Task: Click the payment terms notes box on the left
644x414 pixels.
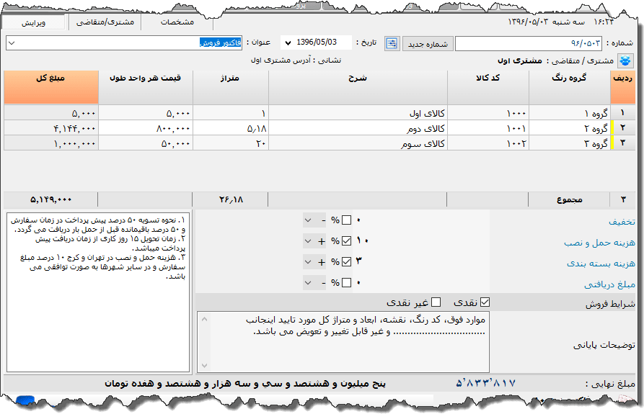Action: click(x=98, y=292)
